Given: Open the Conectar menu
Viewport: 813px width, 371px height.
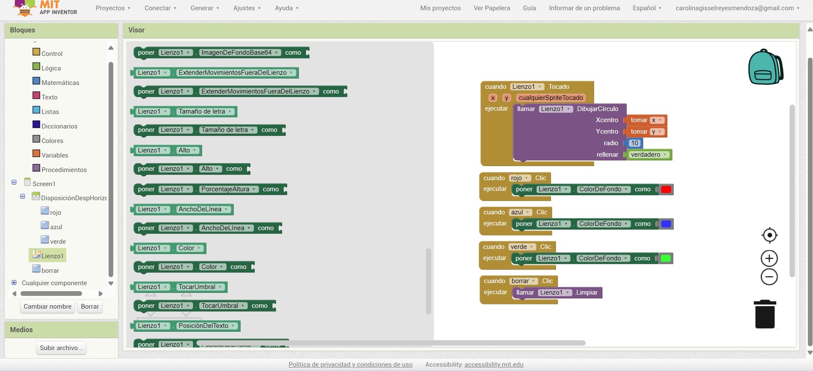Looking at the screenshot, I should coord(160,8).
